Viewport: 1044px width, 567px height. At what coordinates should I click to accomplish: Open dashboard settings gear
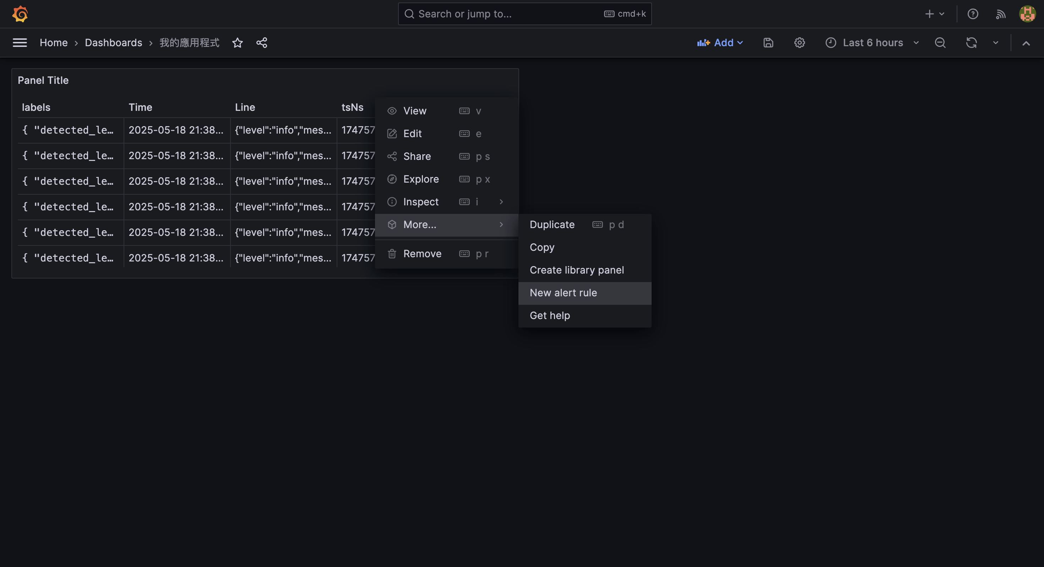coord(799,43)
